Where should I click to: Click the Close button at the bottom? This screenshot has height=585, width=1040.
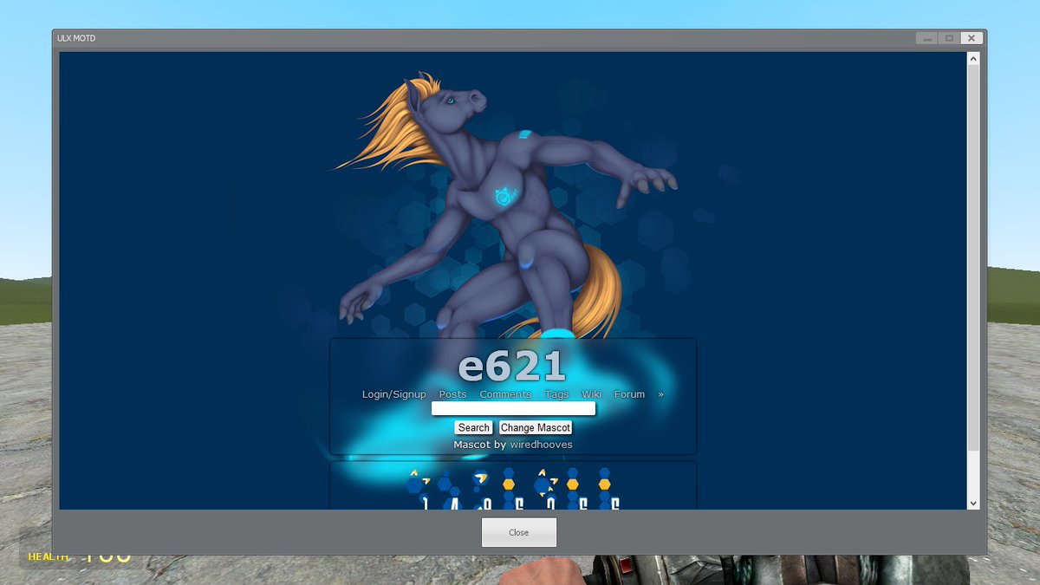click(518, 532)
